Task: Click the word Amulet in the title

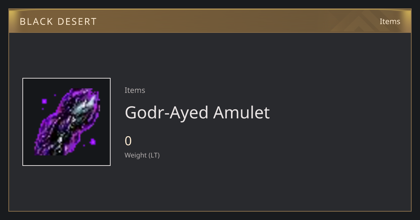Action: (x=241, y=112)
